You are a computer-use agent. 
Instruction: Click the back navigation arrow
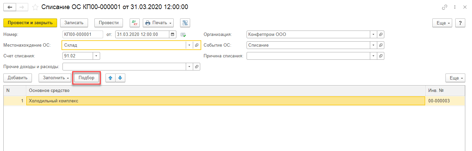[x=10, y=7]
